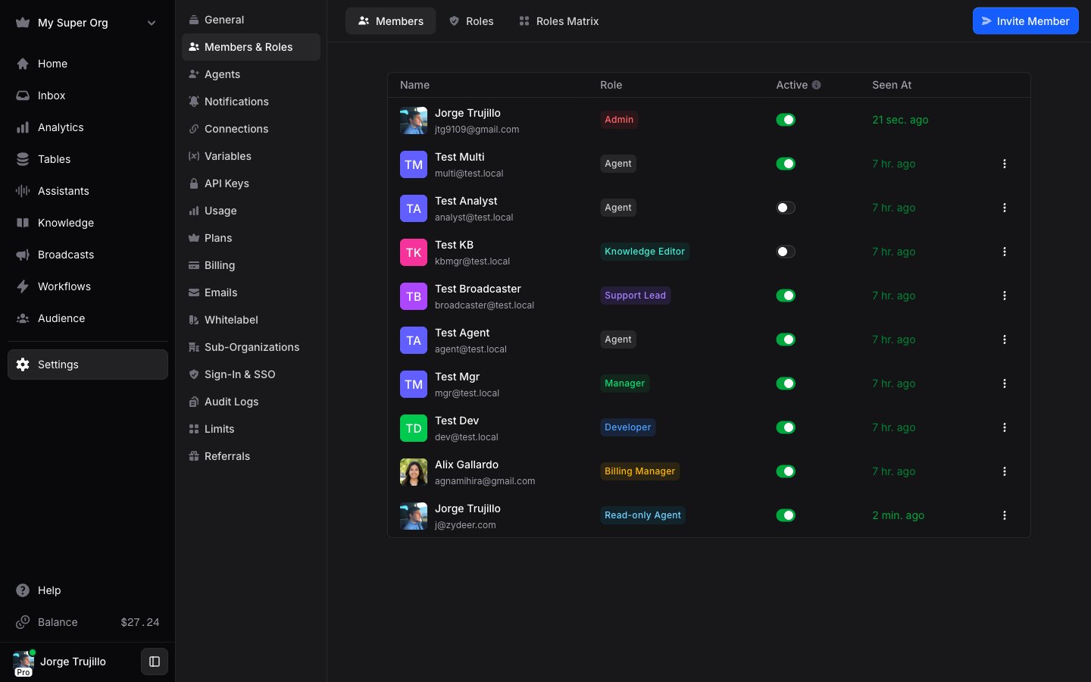Disable Active switch for Alix Gallardo

[x=786, y=471]
